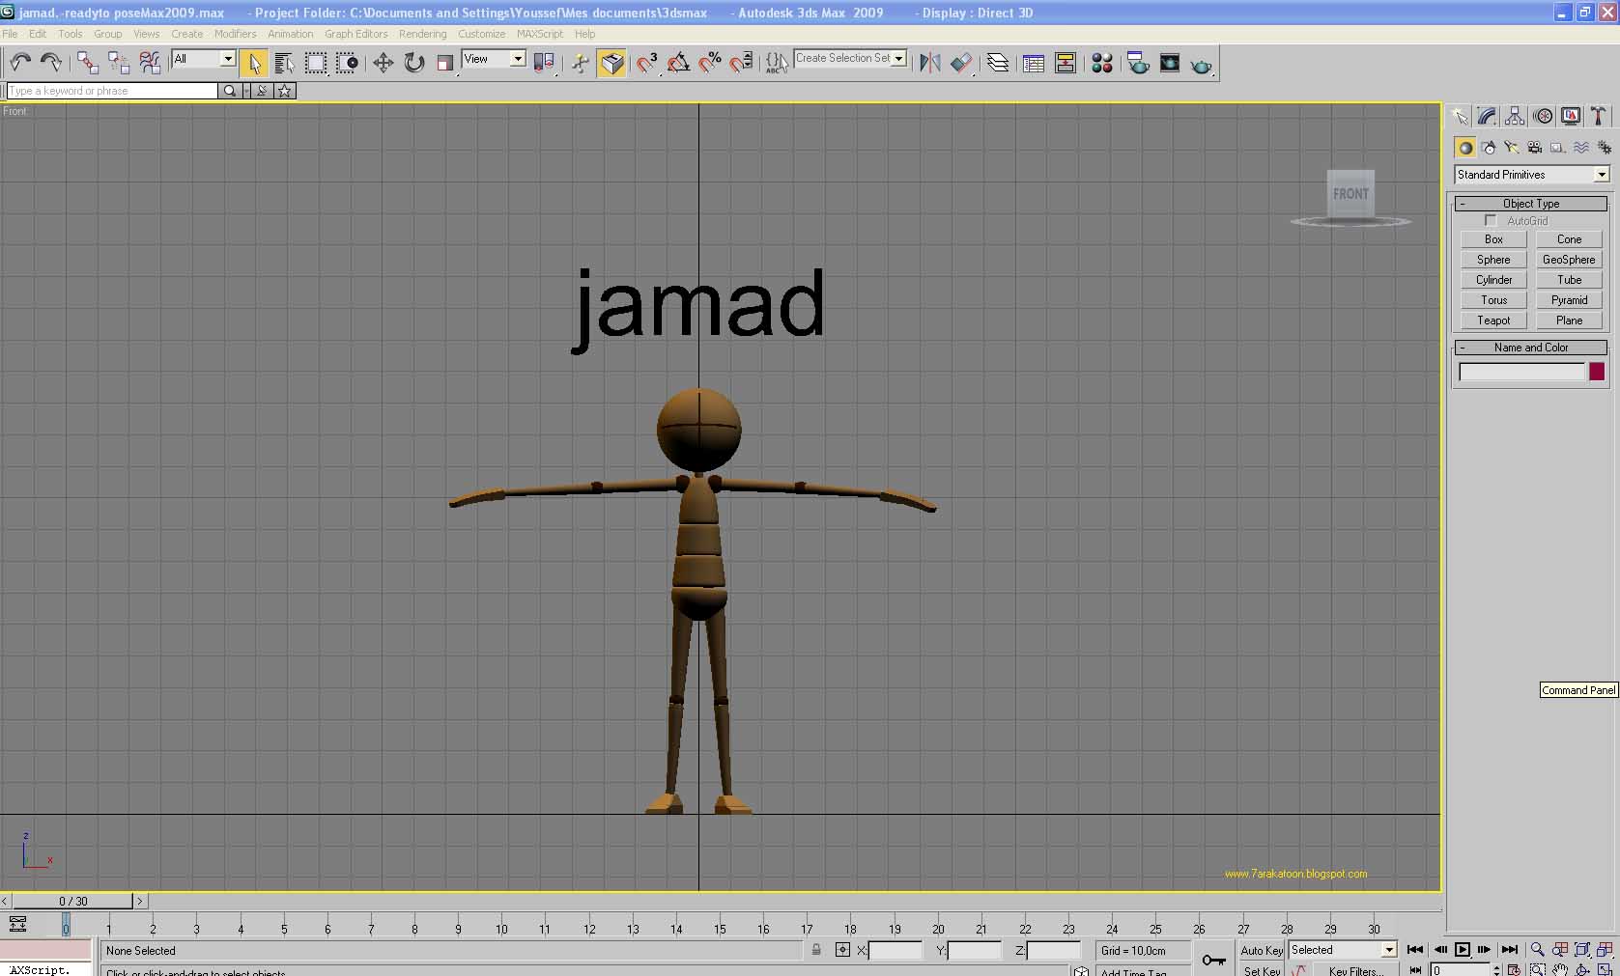
Task: Open Render Setup teapot icon
Action: [1138, 63]
